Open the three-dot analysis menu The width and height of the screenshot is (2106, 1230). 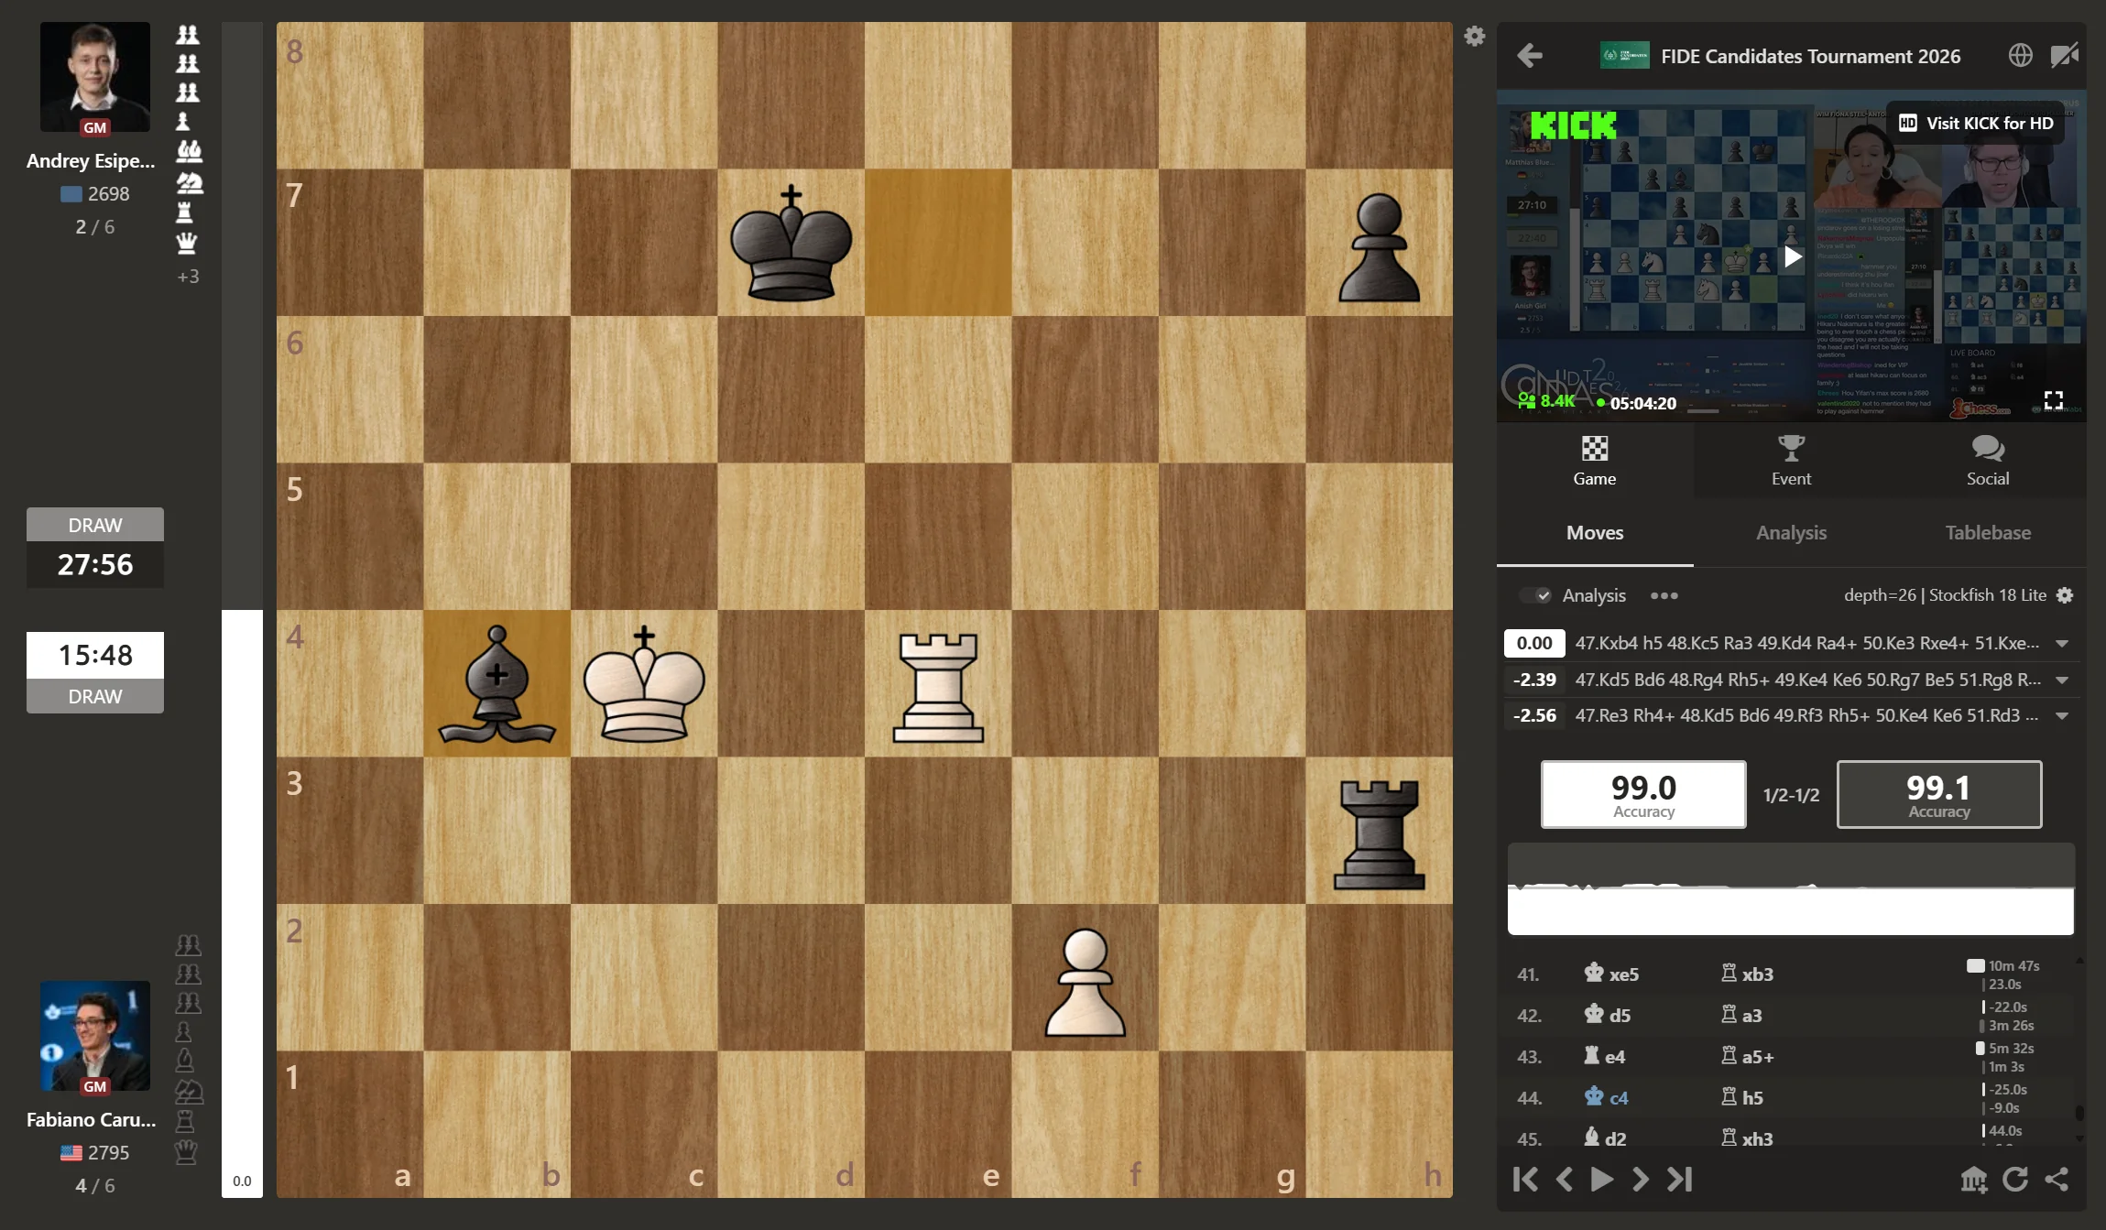tap(1664, 595)
